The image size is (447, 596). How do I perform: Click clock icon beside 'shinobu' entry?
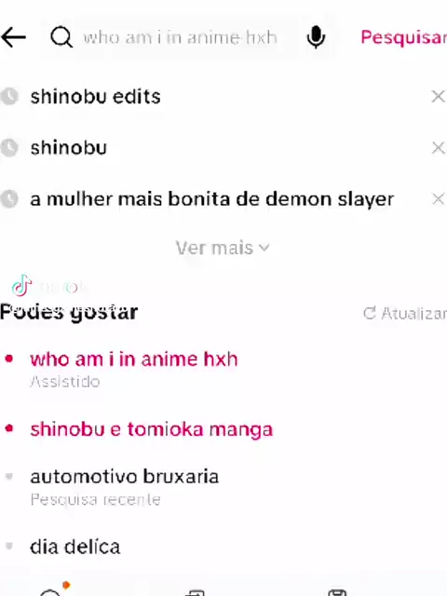[x=9, y=147]
